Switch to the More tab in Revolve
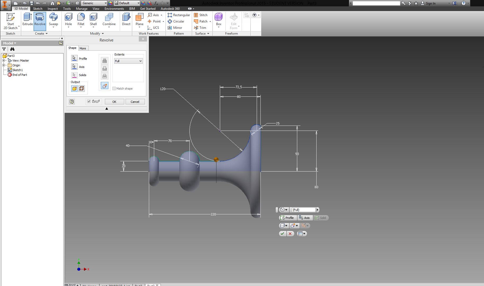This screenshot has height=286, width=484. (x=83, y=48)
